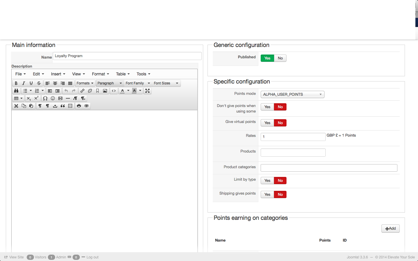
Task: Switch the editor to fullscreen
Action: pyautogui.click(x=147, y=91)
